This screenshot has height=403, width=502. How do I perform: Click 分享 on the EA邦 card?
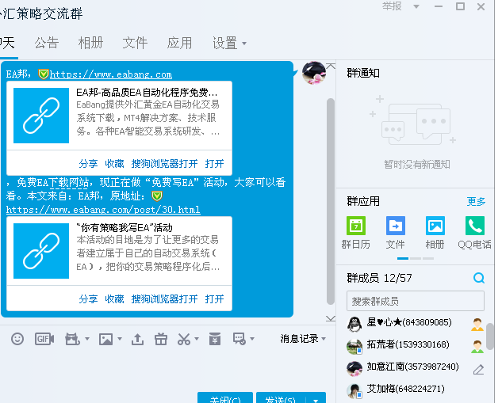[x=88, y=164]
